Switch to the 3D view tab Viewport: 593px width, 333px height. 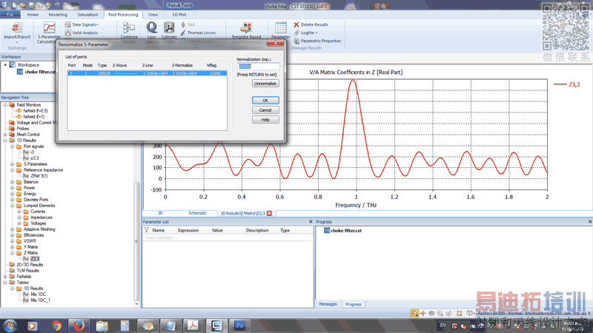click(x=160, y=213)
